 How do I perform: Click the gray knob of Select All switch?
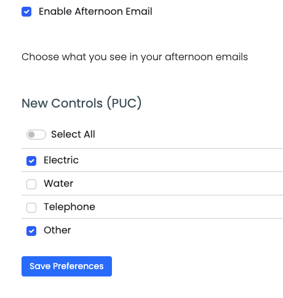coord(31,135)
